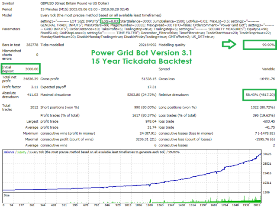
Task: Click the Total trades value 2012
Action: pos(34,107)
